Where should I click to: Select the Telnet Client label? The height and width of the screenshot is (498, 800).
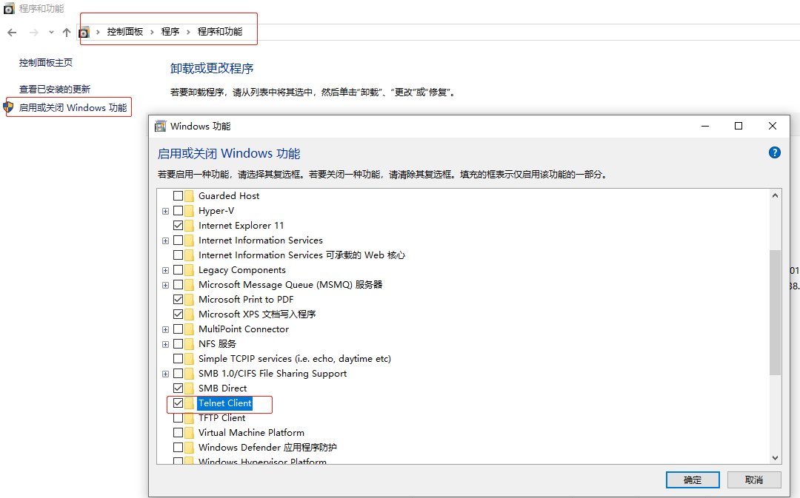[225, 403]
